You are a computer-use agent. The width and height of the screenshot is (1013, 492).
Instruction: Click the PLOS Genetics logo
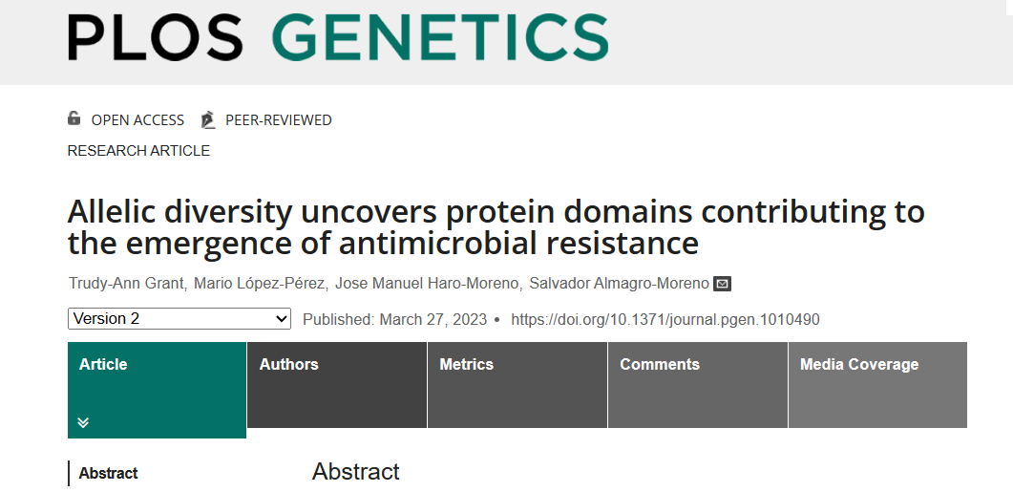(338, 37)
